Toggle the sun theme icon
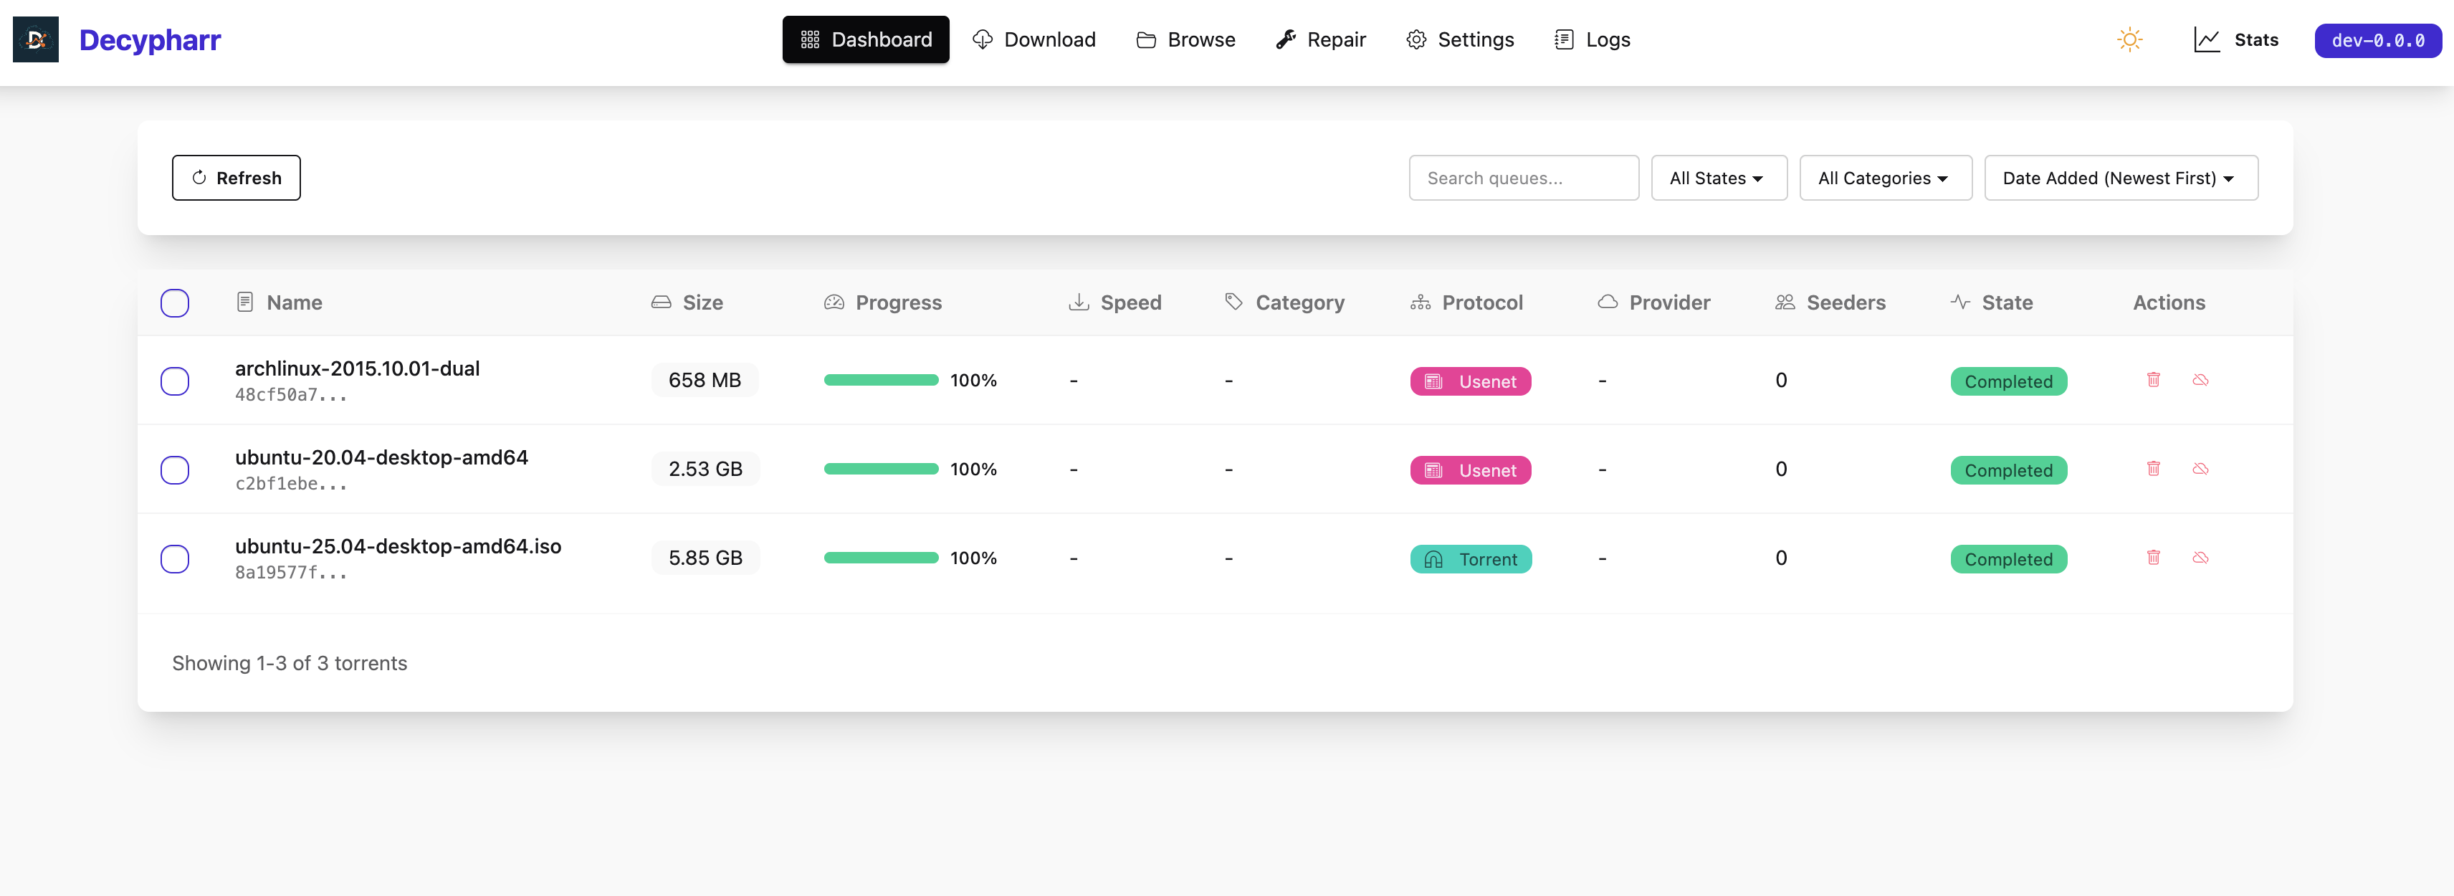The image size is (2454, 896). click(2129, 39)
